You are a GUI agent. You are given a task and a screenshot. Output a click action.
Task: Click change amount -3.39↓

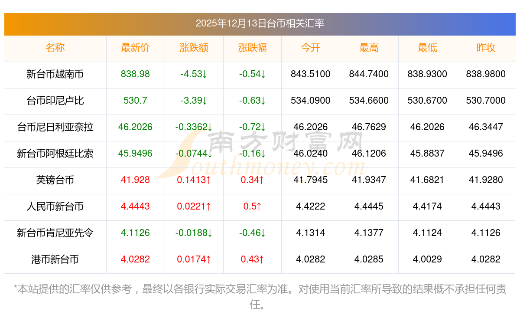tap(194, 101)
